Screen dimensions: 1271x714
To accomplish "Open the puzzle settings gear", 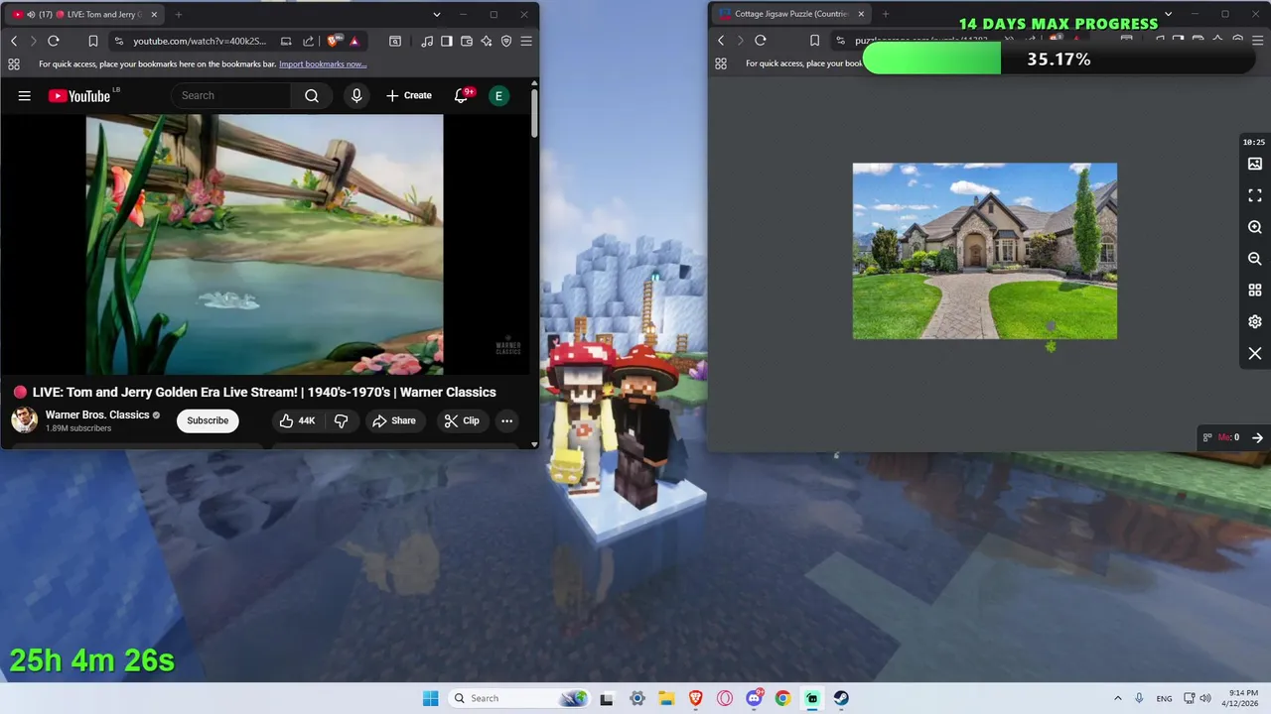I will click(x=1255, y=322).
